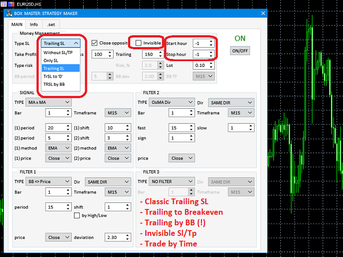Open the (1) method EMA dropdown
The width and height of the screenshot is (343, 257).
pyautogui.click(x=57, y=147)
